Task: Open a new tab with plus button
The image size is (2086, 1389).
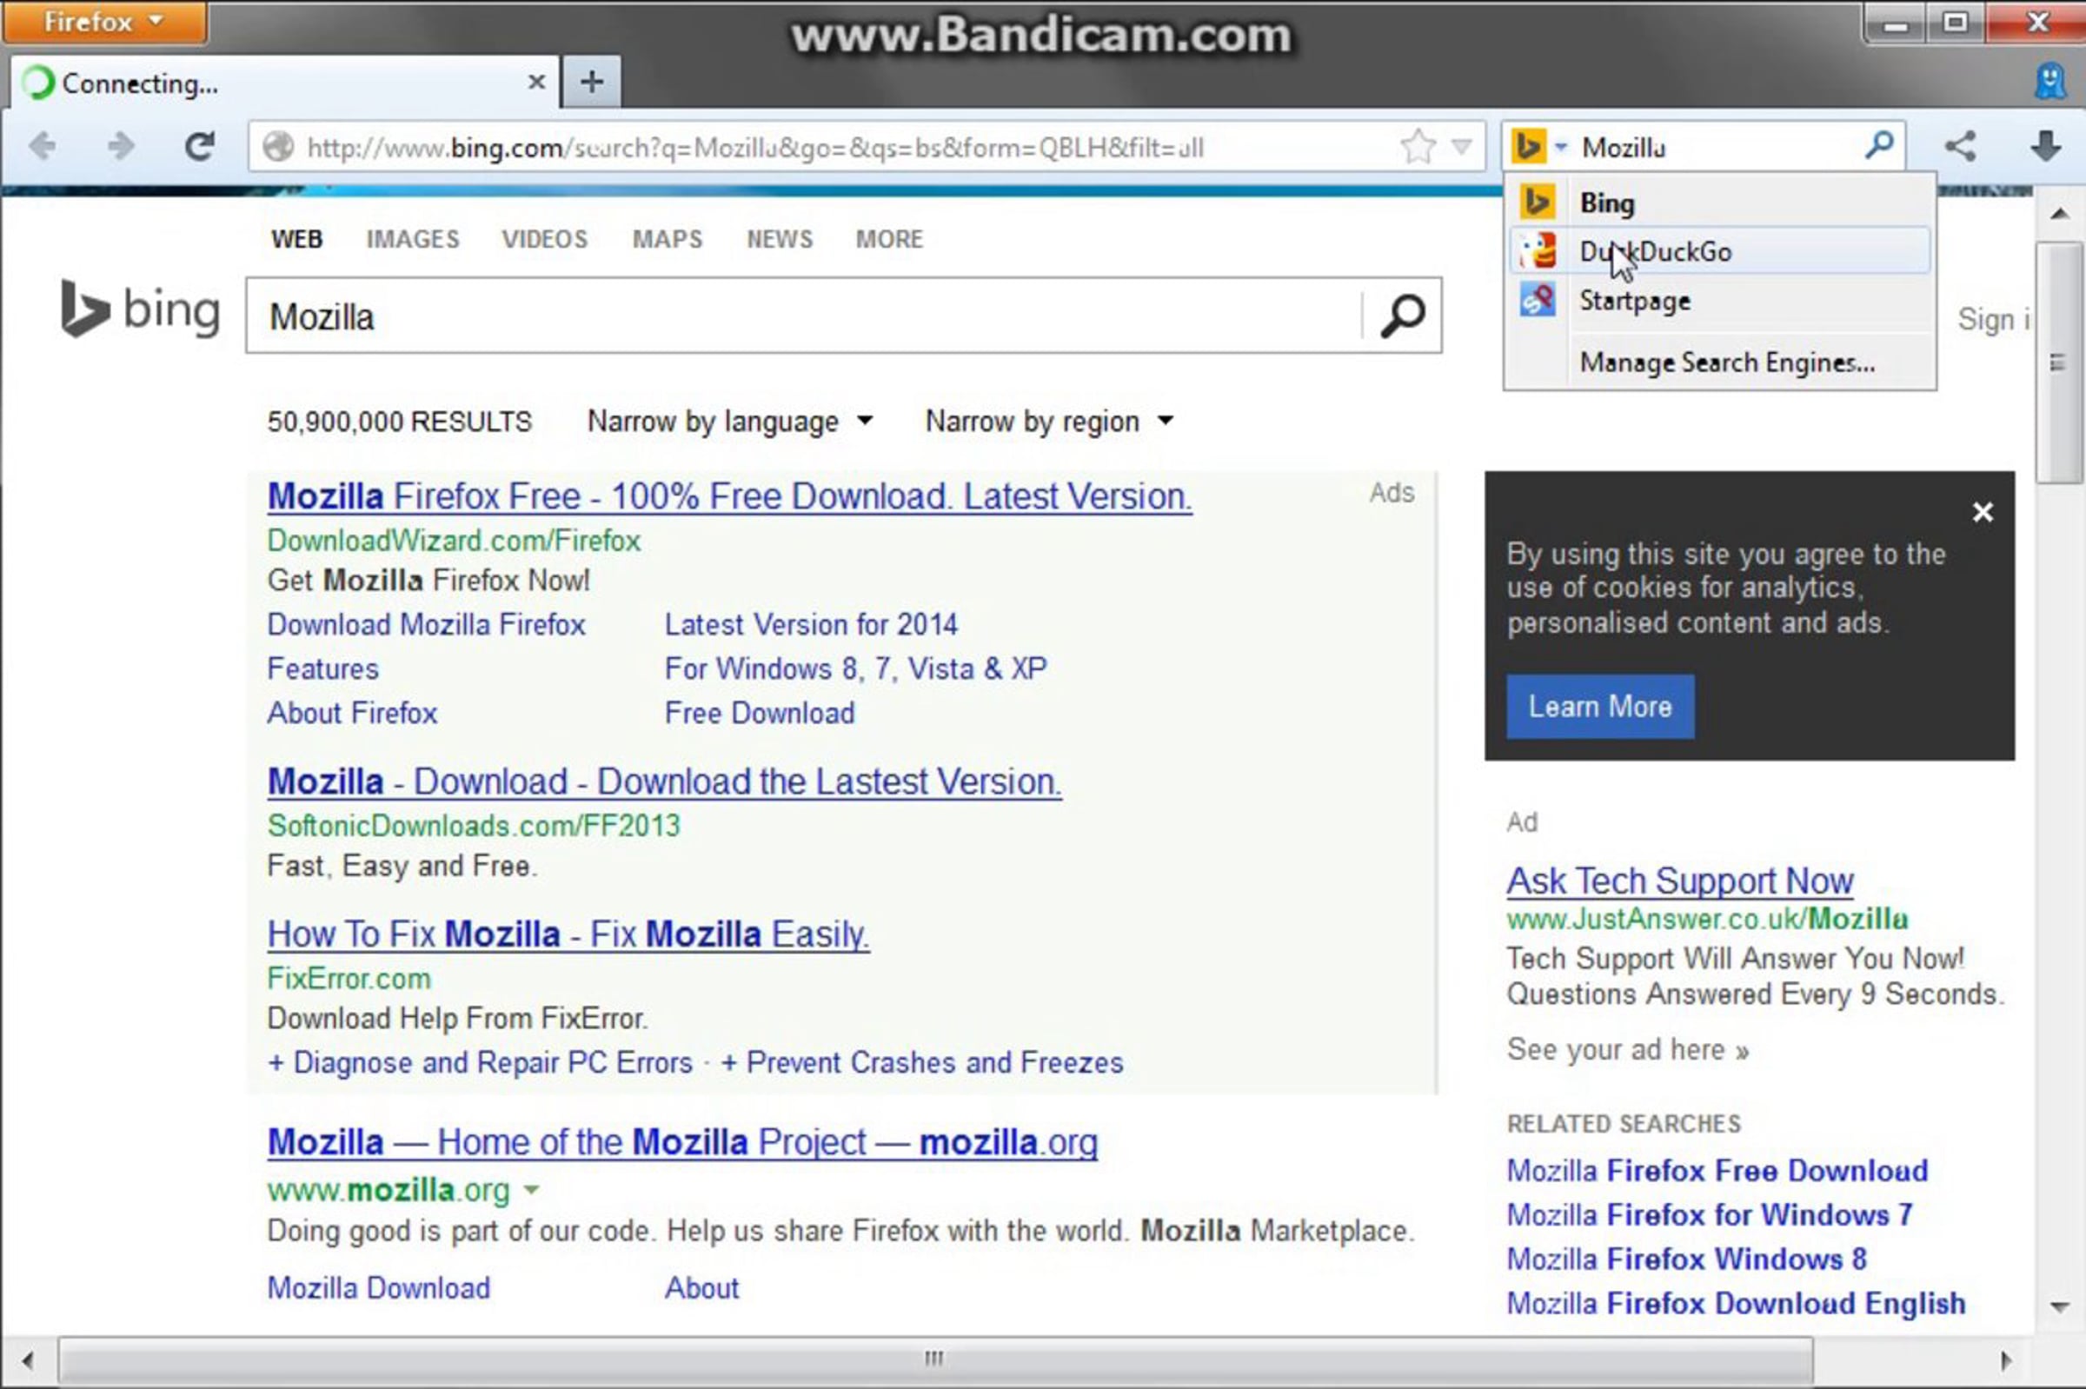Action: (x=592, y=83)
